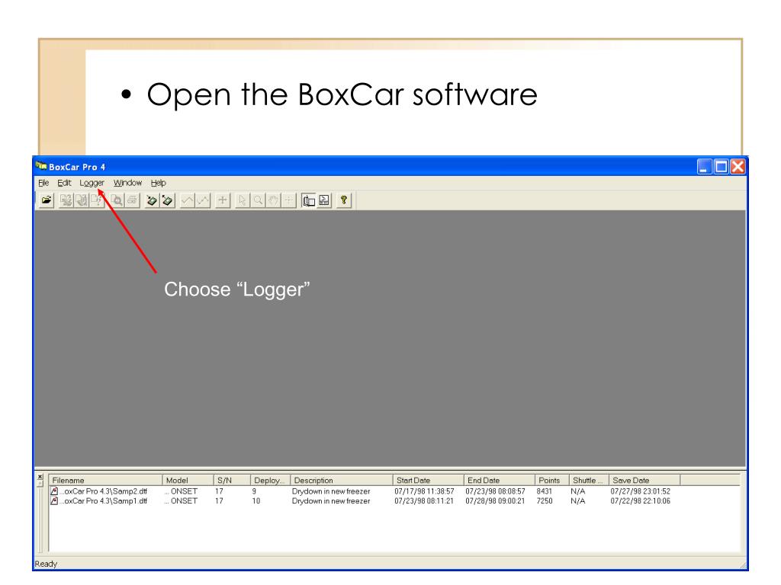Open the File menu

pyautogui.click(x=43, y=183)
